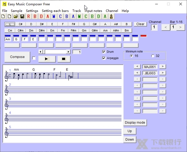187x152 pixels.
Task: Click the blue bar above the Am slot
Action: pyautogui.click(x=8, y=36)
